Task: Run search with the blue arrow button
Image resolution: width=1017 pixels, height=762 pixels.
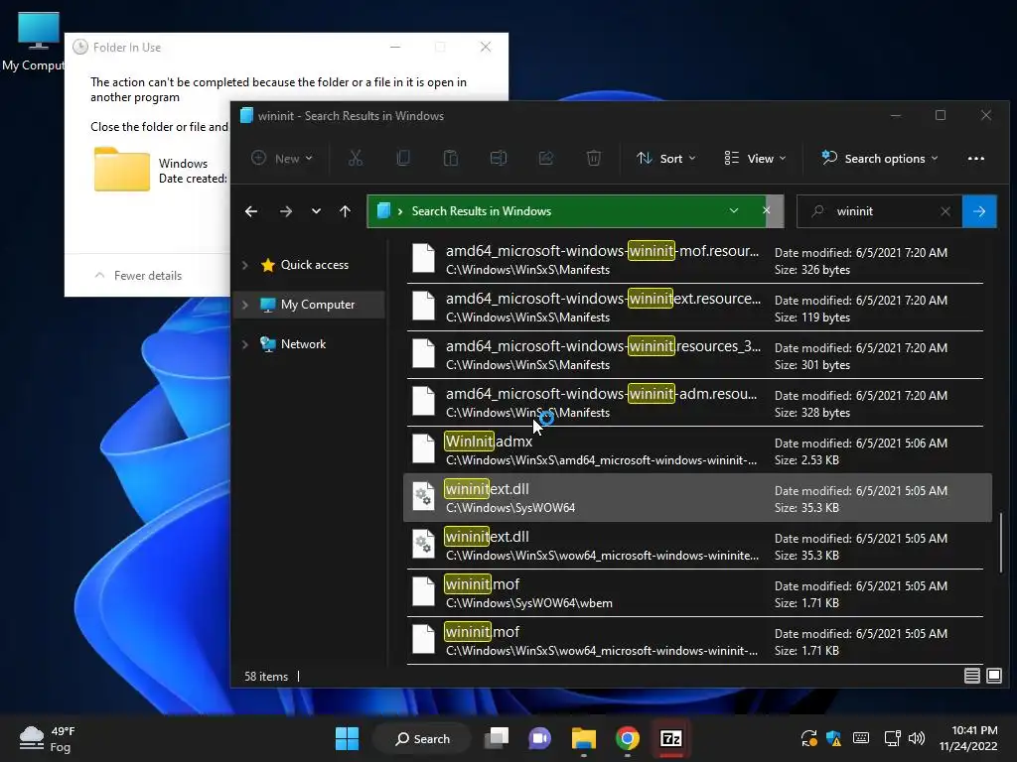Action: click(979, 211)
